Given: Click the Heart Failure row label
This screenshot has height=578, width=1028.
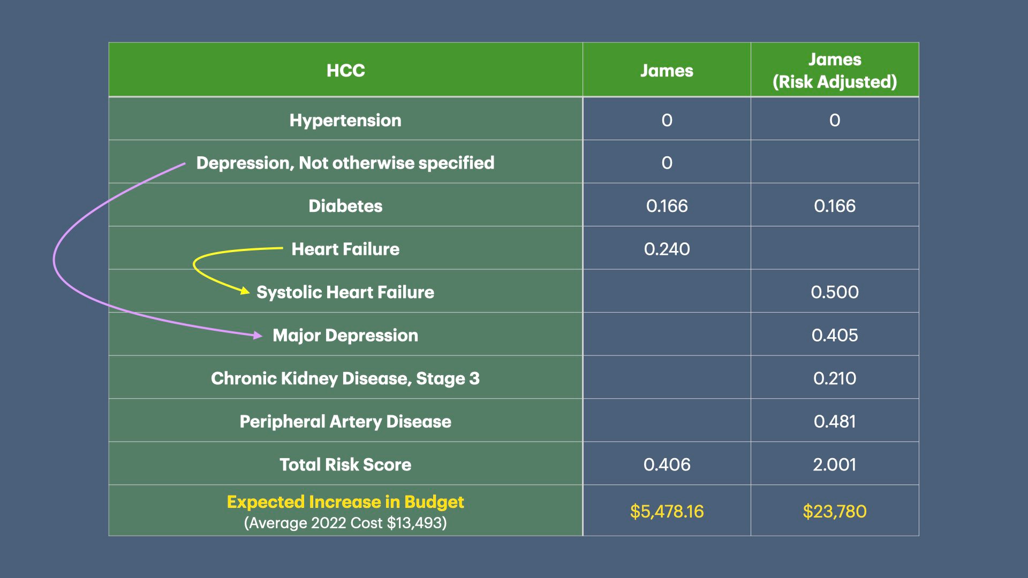Looking at the screenshot, I should [345, 249].
